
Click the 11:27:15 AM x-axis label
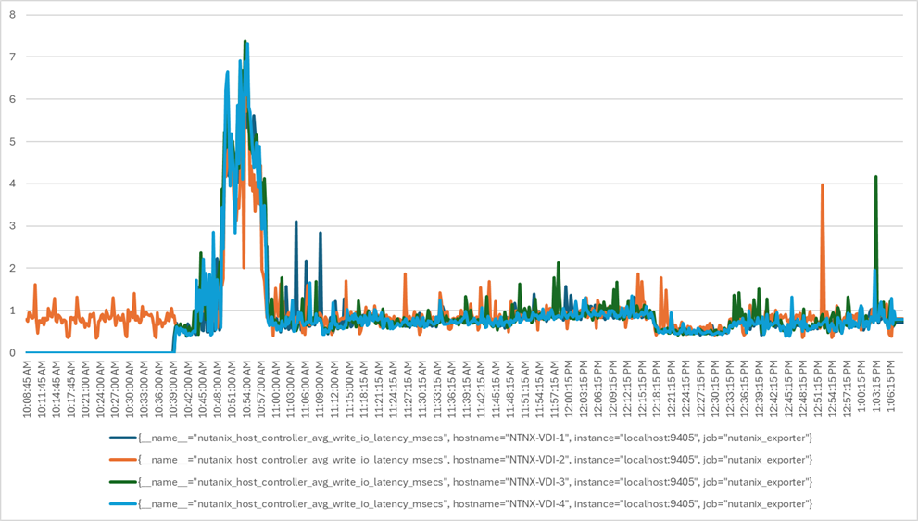point(409,388)
